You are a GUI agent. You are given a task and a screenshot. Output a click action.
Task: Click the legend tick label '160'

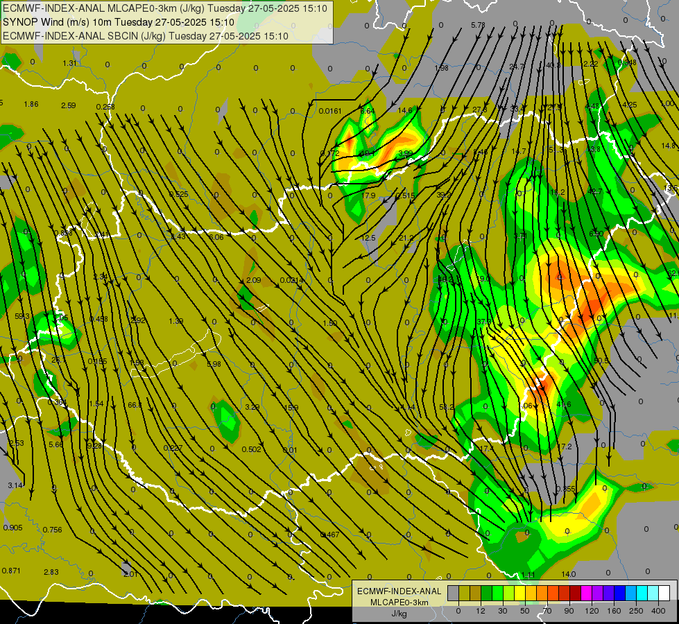coord(614,611)
